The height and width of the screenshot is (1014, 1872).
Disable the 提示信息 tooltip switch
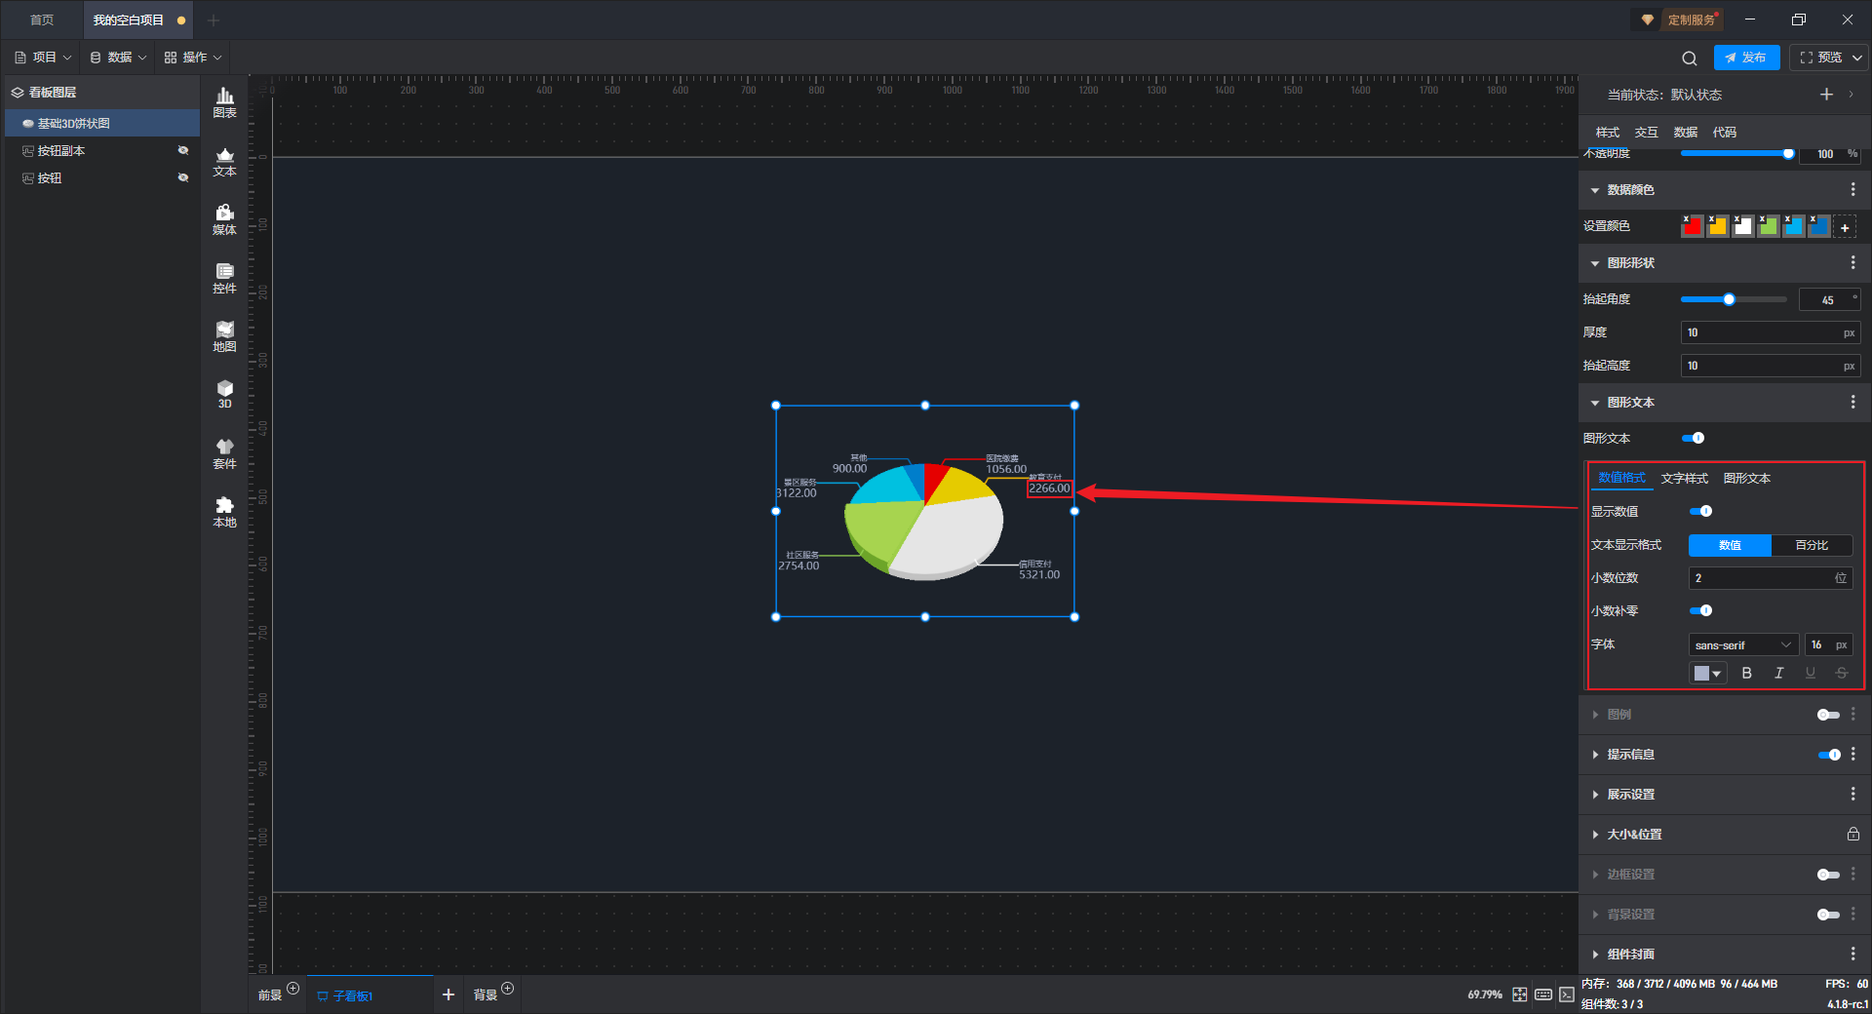[1829, 756]
